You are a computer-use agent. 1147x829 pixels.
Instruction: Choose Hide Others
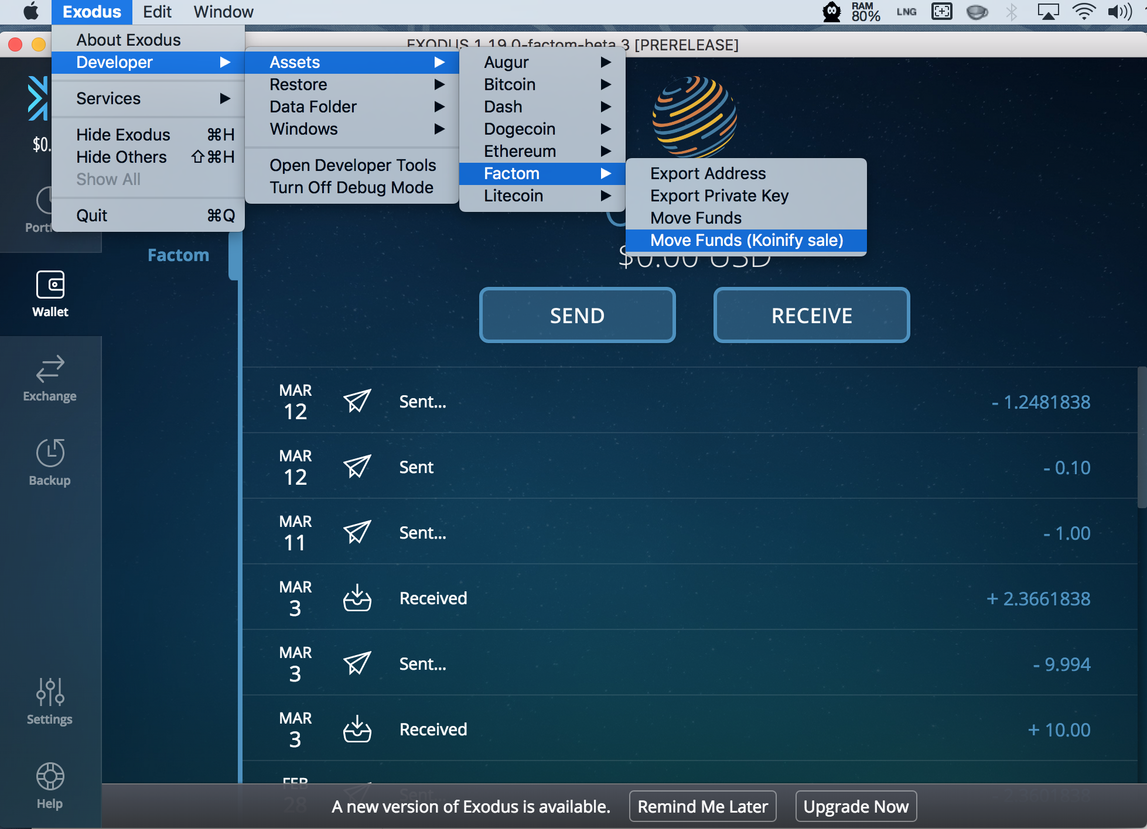(148, 157)
